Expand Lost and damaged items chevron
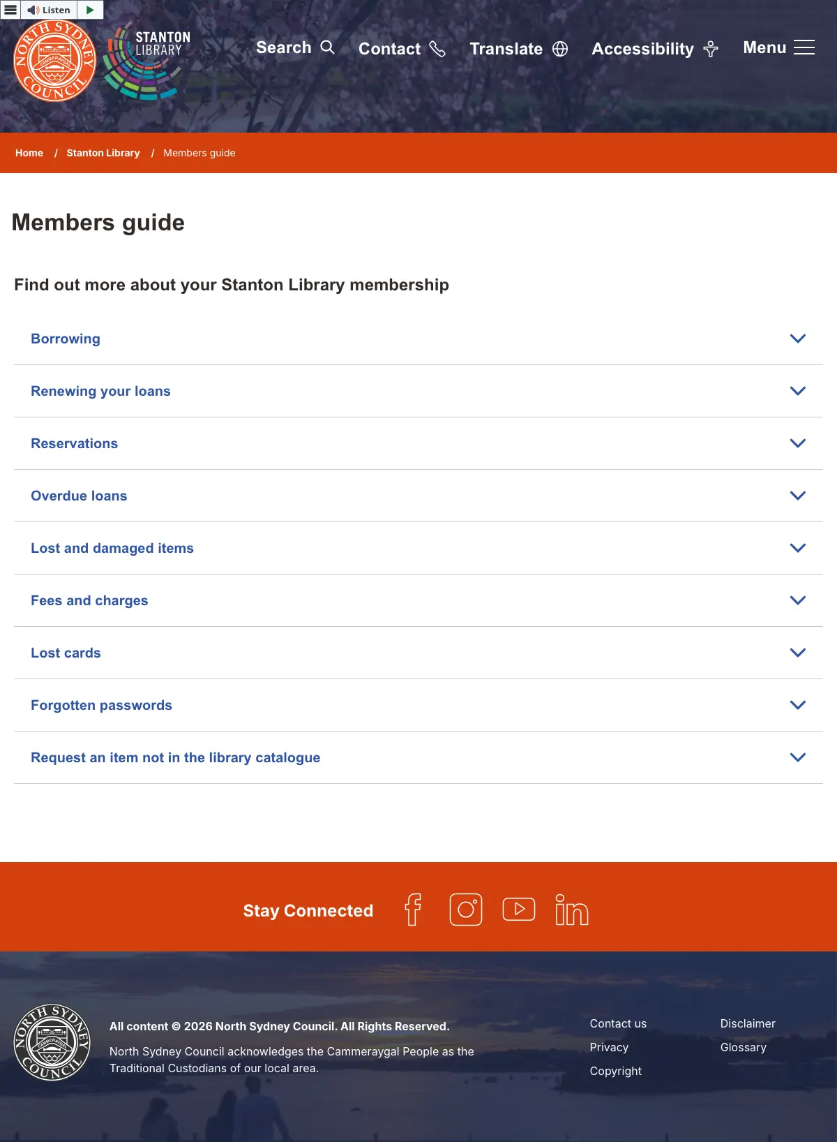Viewport: 837px width, 1142px height. coord(798,548)
